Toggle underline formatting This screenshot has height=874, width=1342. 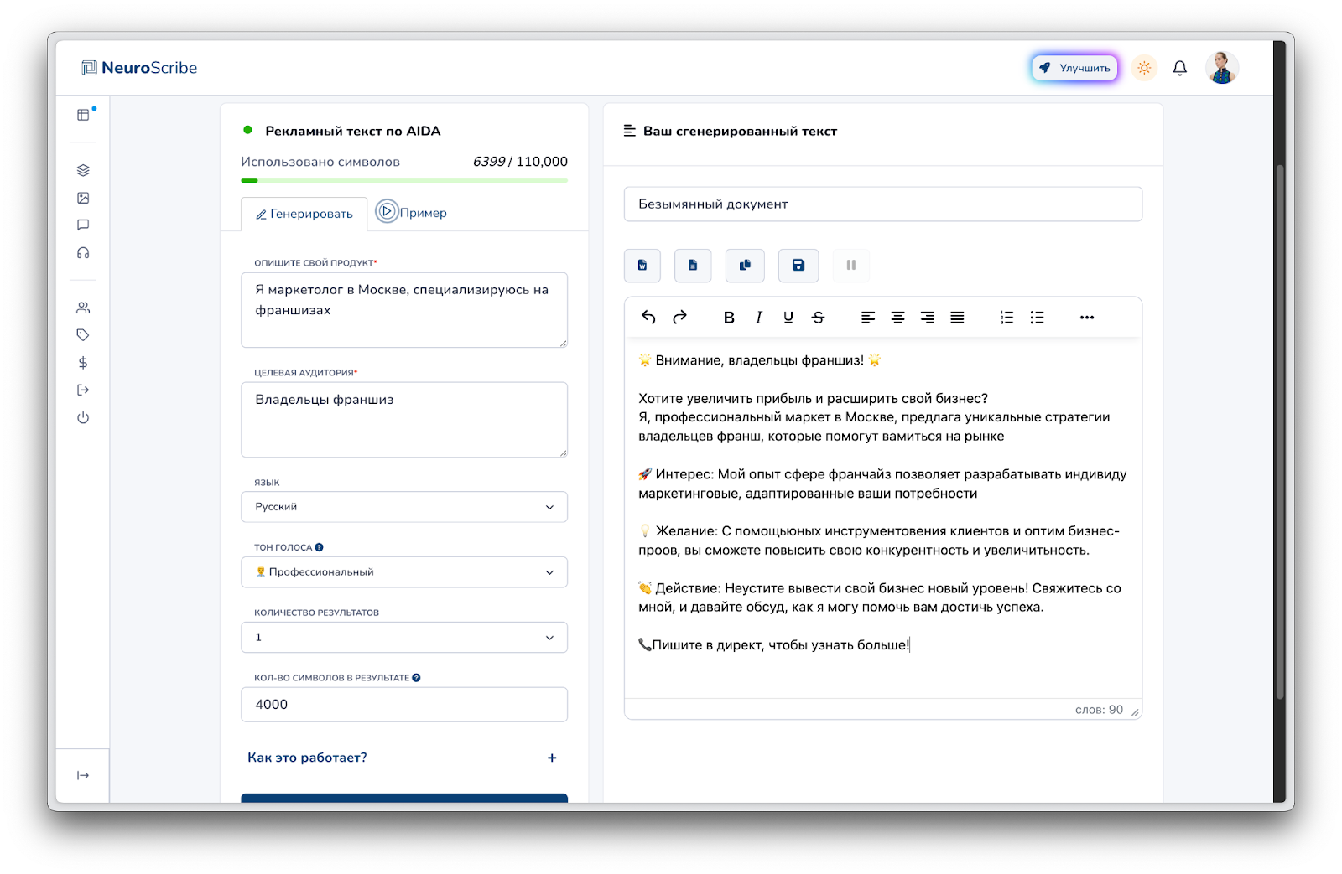pyautogui.click(x=788, y=318)
